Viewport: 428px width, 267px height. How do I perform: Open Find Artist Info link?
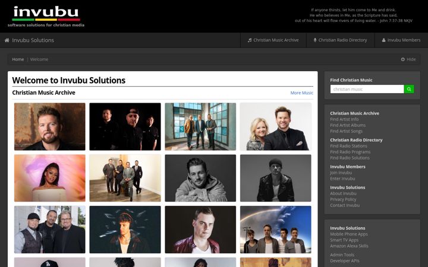[344, 119]
